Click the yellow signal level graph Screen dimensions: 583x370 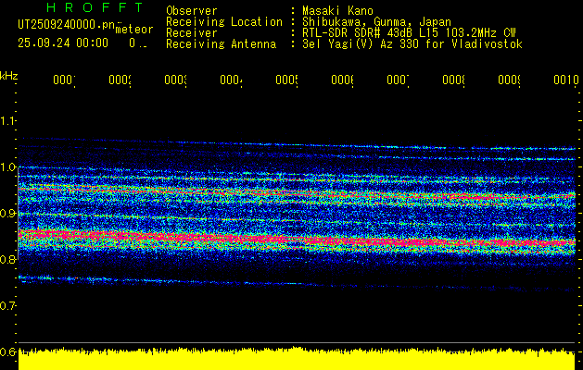(x=297, y=359)
